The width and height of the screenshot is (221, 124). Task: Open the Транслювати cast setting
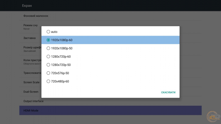32,73
